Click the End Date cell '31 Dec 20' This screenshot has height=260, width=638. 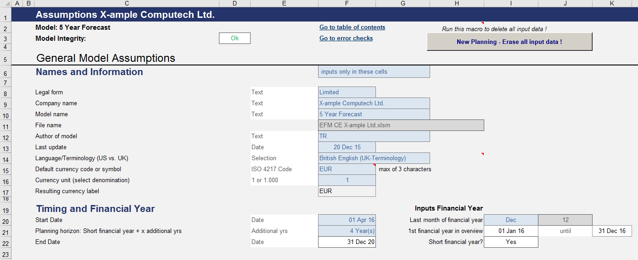pos(347,242)
